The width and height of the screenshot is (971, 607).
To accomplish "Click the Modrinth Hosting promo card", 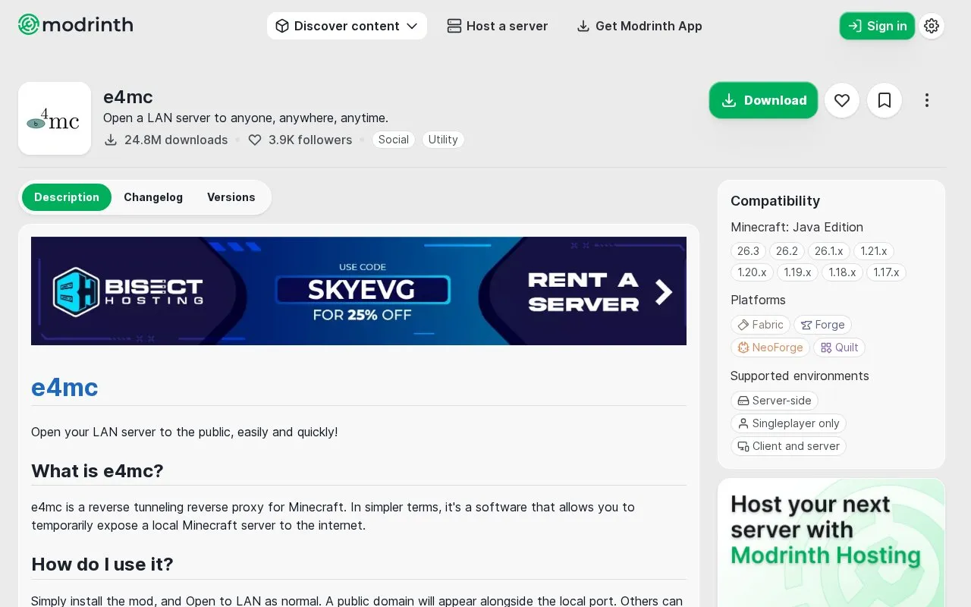I will pyautogui.click(x=831, y=543).
